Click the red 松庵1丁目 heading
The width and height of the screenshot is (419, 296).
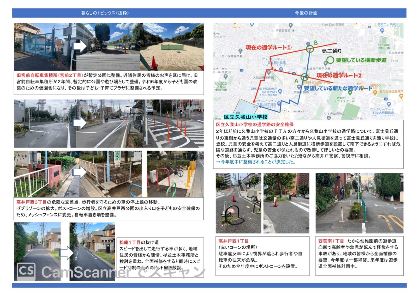click(x=130, y=242)
